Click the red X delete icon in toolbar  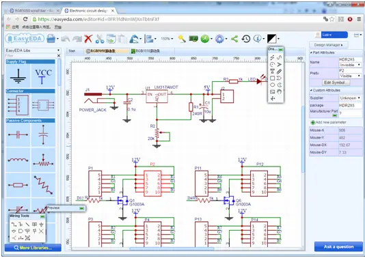(x=88, y=39)
